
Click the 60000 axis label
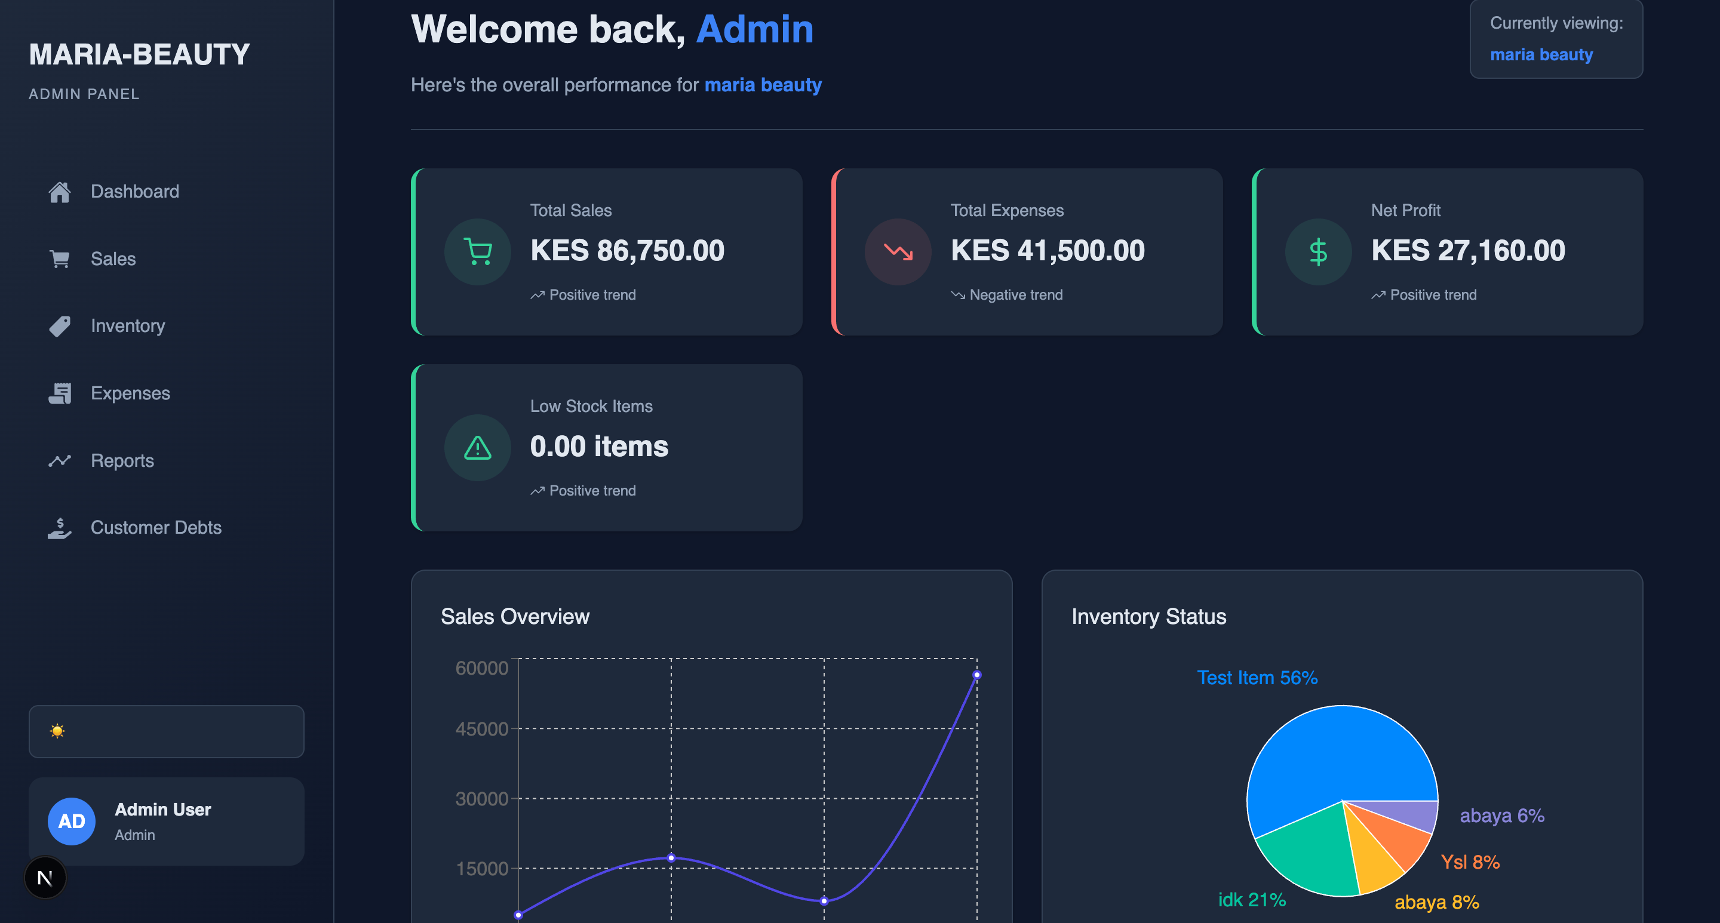[x=481, y=669]
